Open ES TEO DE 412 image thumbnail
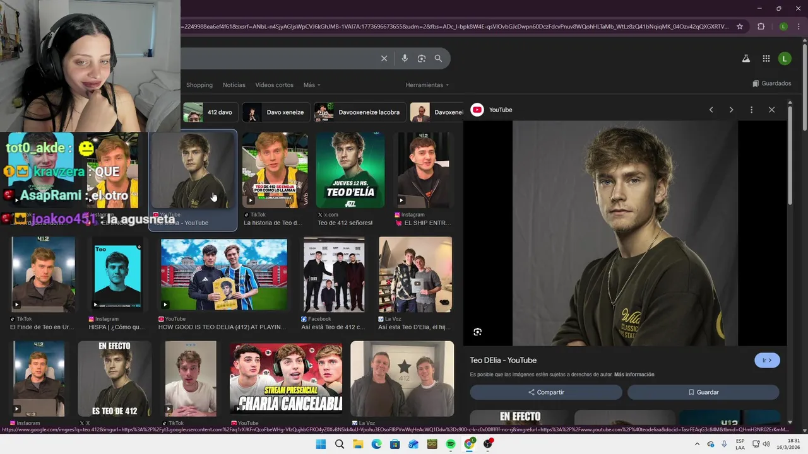The image size is (808, 454). point(114,379)
